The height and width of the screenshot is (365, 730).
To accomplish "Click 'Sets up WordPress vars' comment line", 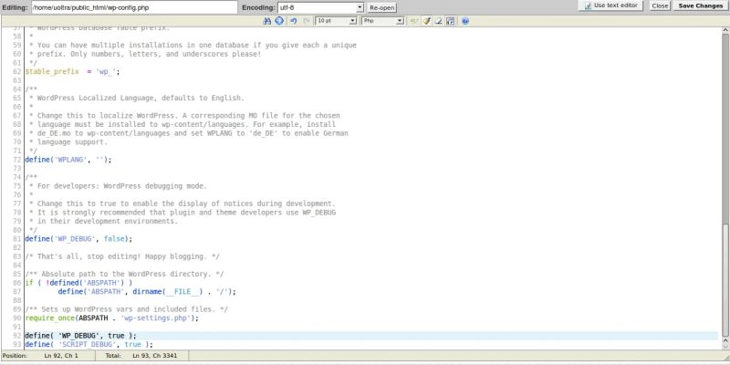I will (126, 309).
